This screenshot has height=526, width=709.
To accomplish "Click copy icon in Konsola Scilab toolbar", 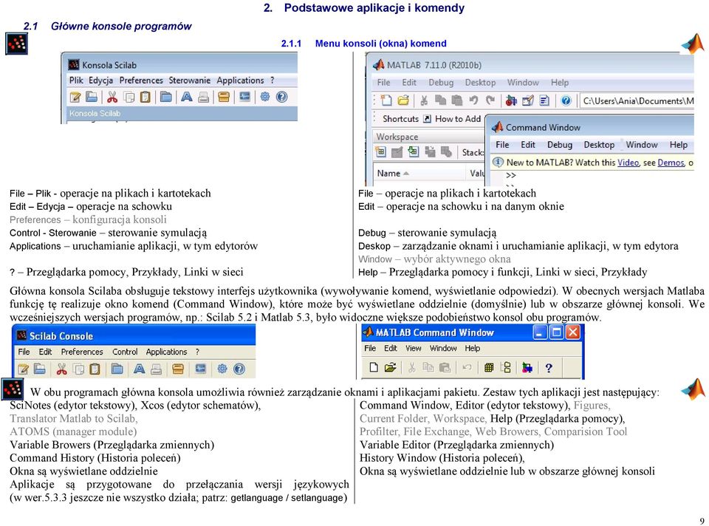I will click(129, 97).
